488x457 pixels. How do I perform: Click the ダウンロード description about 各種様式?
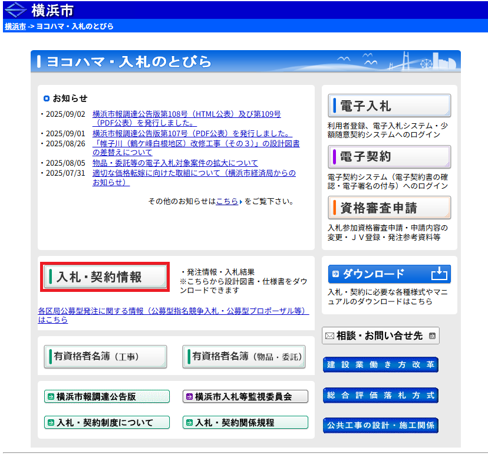click(x=387, y=297)
